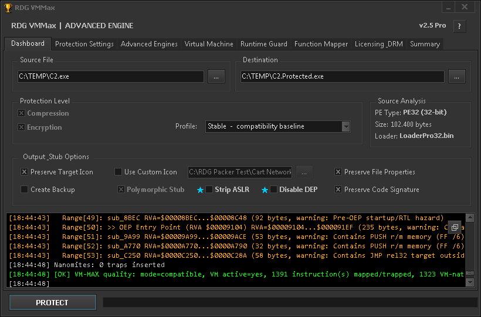
Task: Open the Runtime Guard tab
Action: pyautogui.click(x=264, y=44)
